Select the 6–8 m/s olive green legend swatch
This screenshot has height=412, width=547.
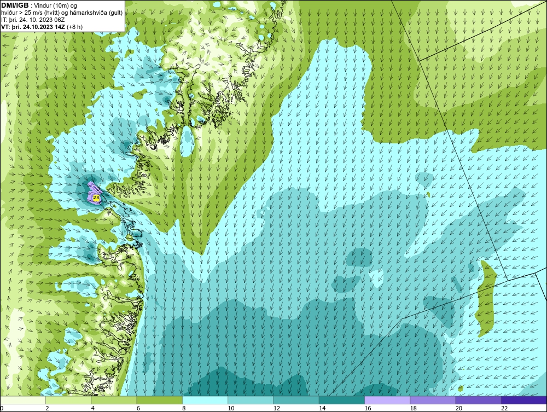[x=159, y=400]
